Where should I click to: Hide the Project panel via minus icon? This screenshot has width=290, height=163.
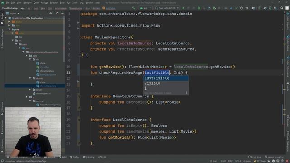pos(63,13)
